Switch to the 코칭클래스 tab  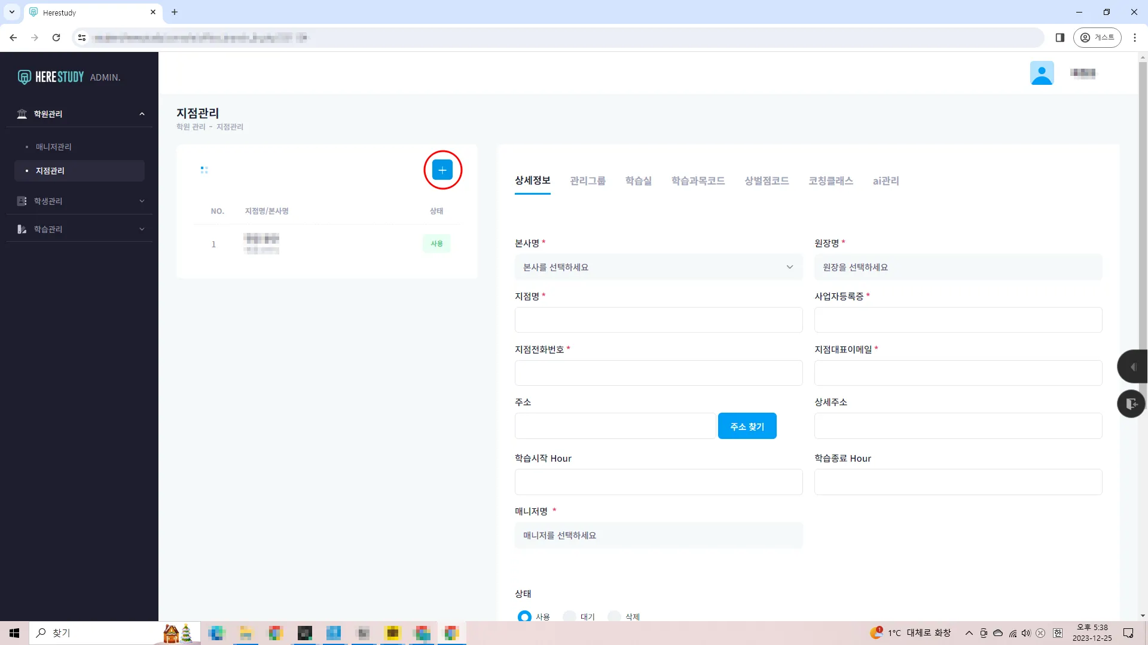click(831, 181)
